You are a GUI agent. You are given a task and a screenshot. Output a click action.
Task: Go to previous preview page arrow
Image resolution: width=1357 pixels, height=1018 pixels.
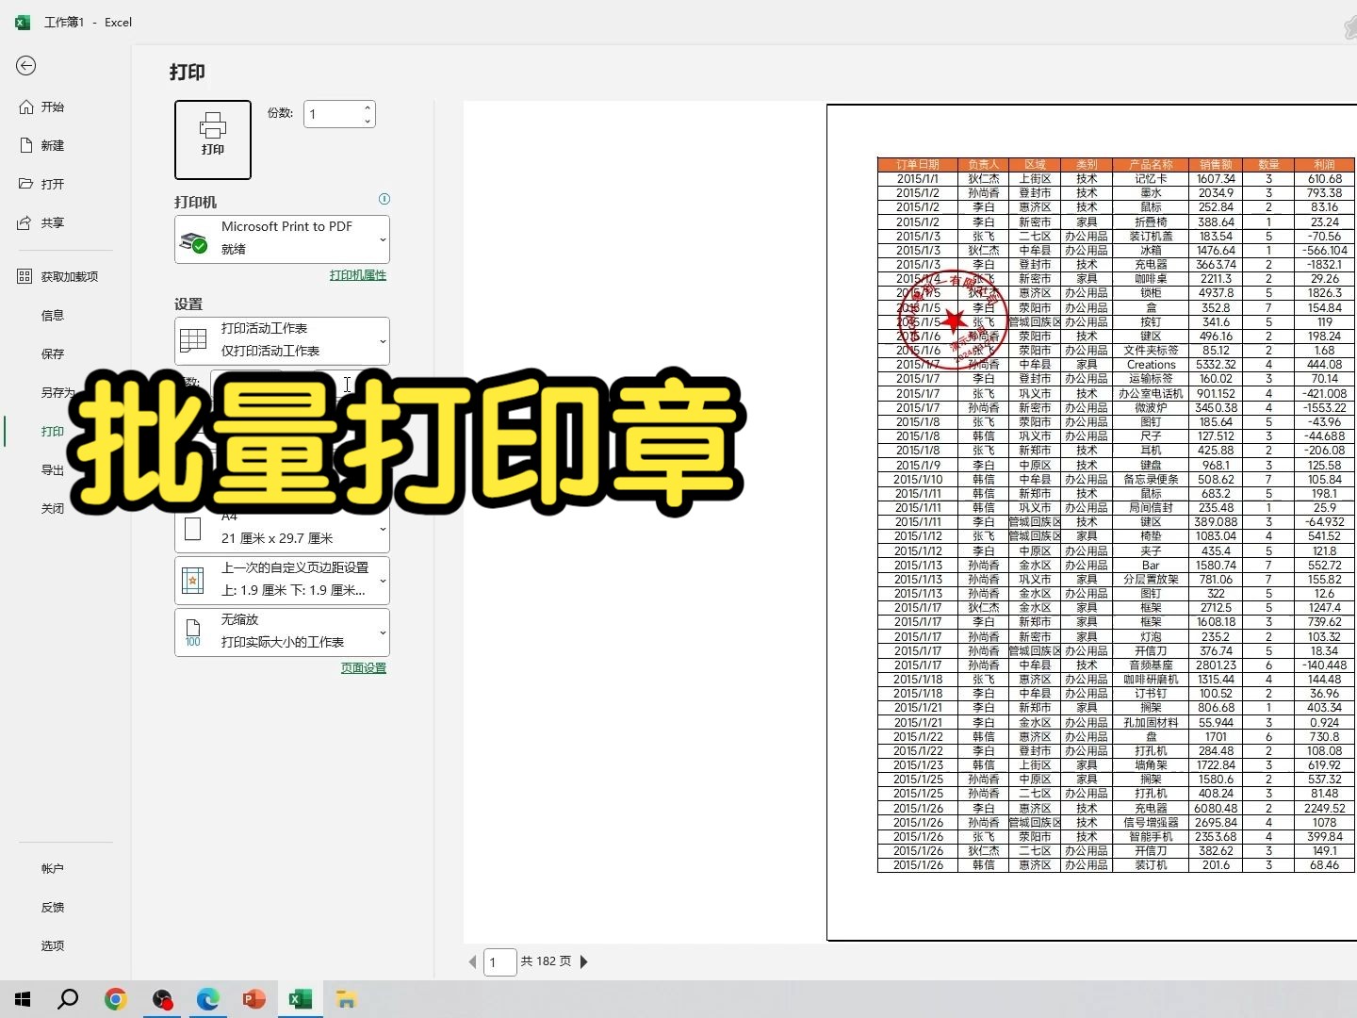click(473, 961)
